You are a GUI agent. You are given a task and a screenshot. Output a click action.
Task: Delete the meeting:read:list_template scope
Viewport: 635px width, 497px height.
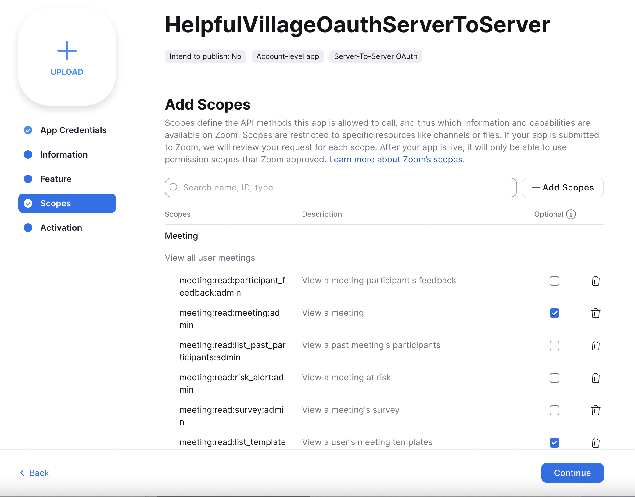coord(595,443)
